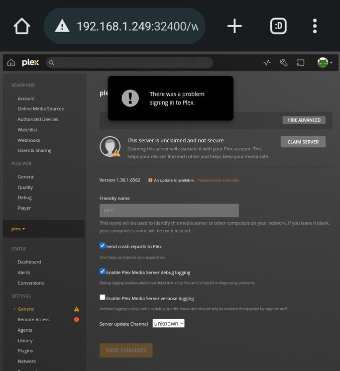
Task: Toggle Plex Media Server debug logging
Action: pyautogui.click(x=102, y=271)
